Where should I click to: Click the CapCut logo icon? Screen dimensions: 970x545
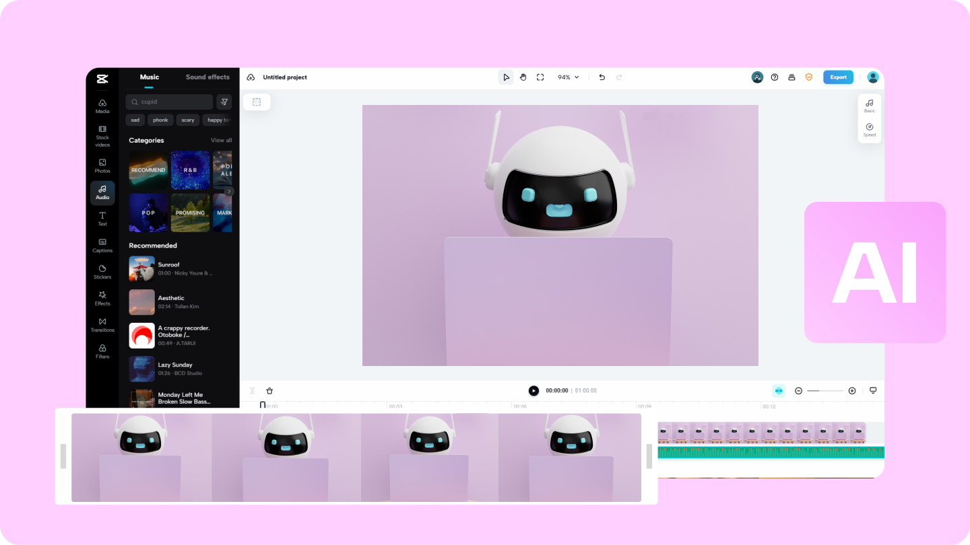click(x=102, y=79)
